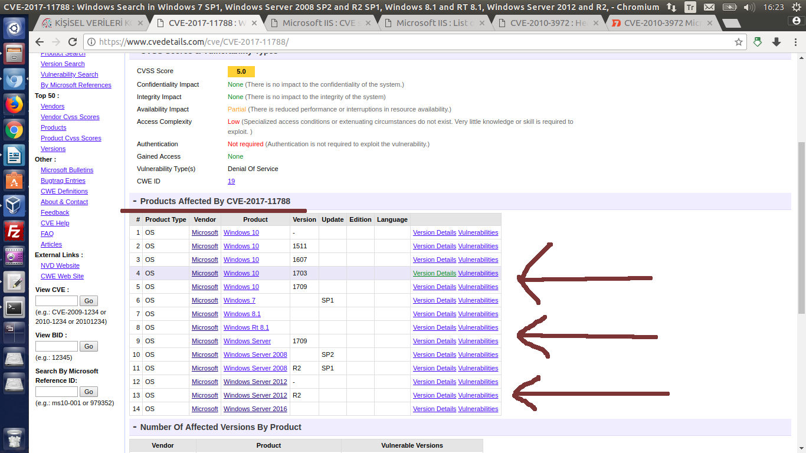Launch Firefox from the launcher

(14, 104)
